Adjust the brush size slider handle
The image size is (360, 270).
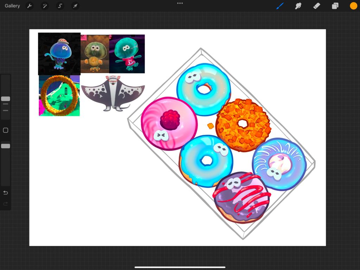(6, 99)
